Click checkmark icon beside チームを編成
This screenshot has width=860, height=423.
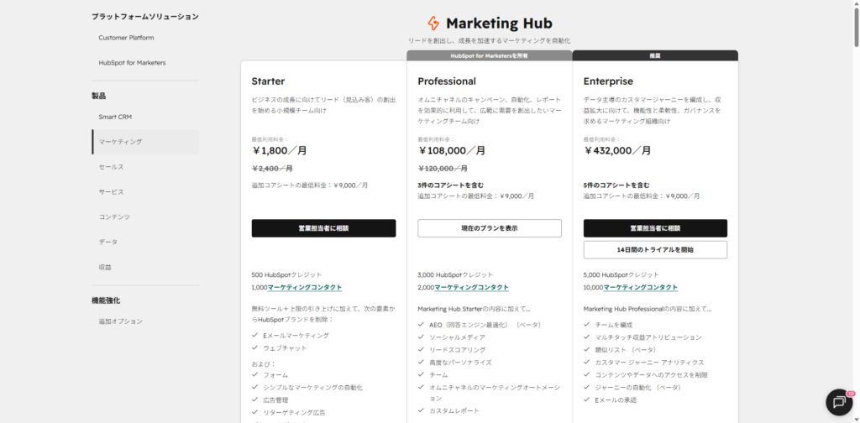pos(587,325)
